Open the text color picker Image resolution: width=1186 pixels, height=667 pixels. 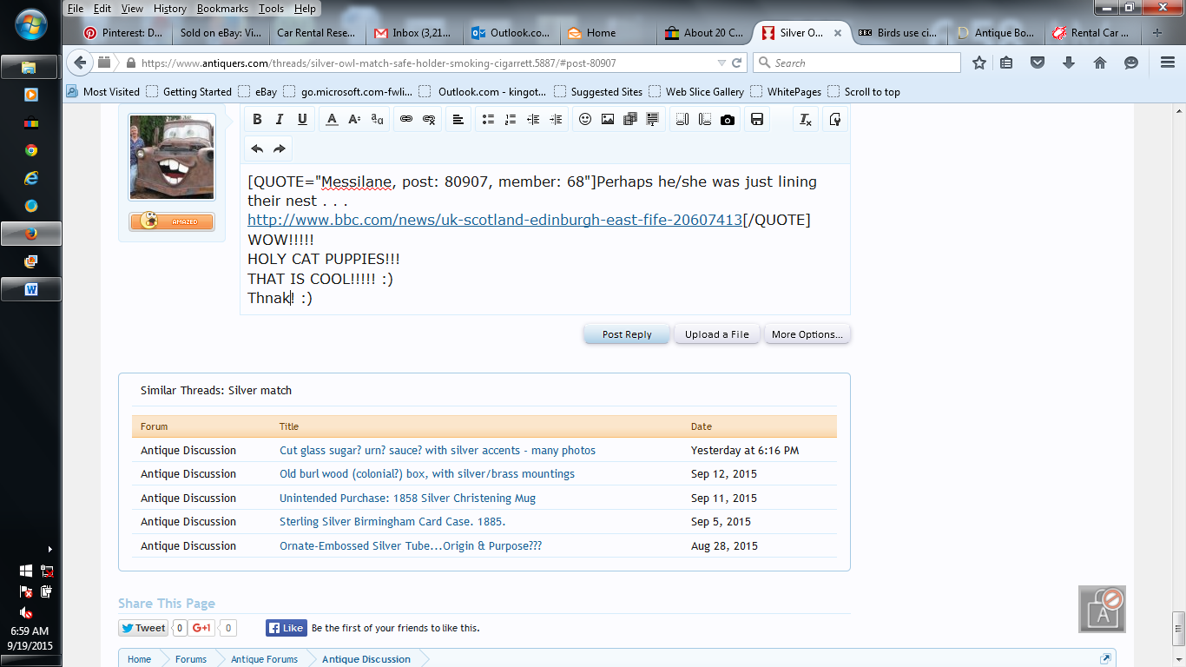[x=332, y=120]
